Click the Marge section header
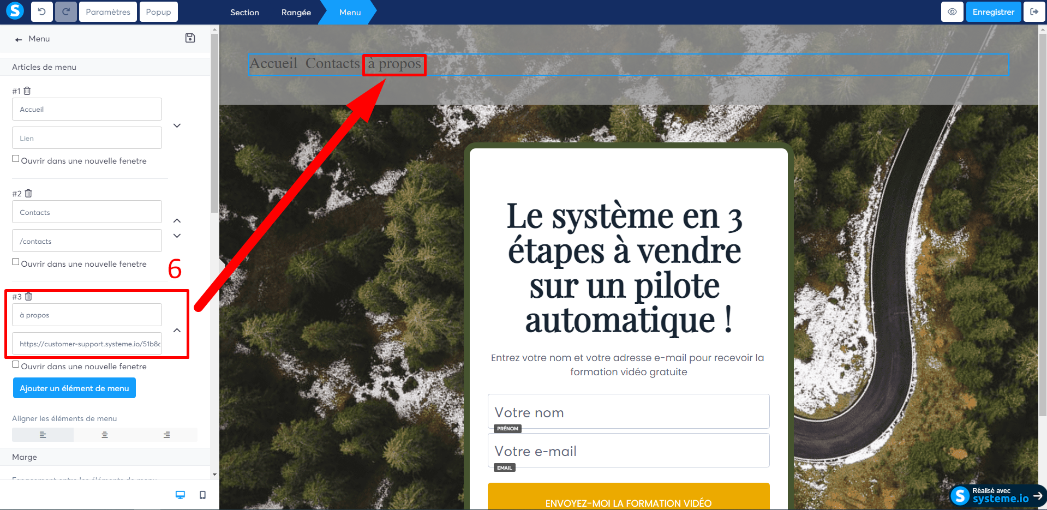 click(x=105, y=457)
